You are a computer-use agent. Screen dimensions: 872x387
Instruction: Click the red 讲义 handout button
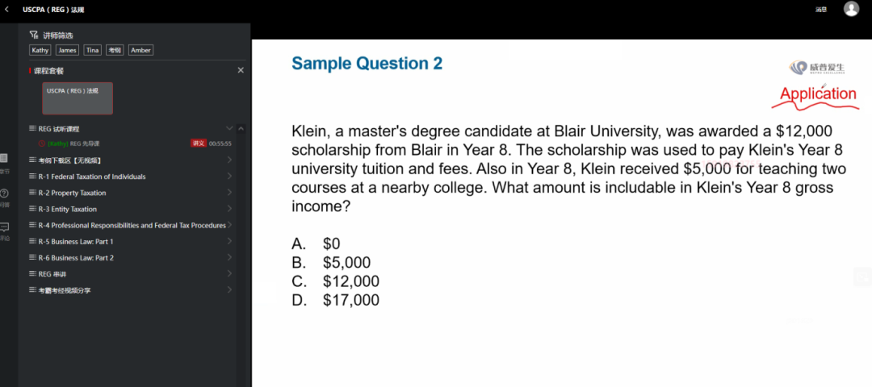[x=199, y=144]
